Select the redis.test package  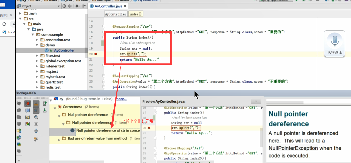tap(53, 87)
